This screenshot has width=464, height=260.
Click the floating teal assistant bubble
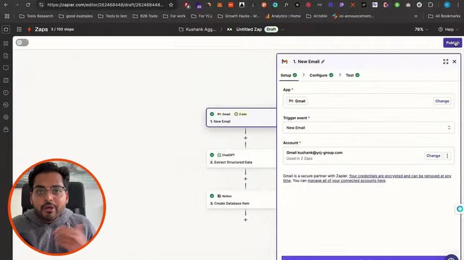tap(460, 209)
